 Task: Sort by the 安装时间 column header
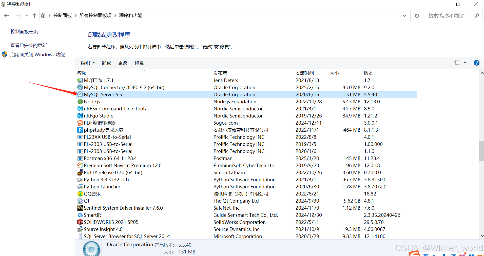pos(311,73)
